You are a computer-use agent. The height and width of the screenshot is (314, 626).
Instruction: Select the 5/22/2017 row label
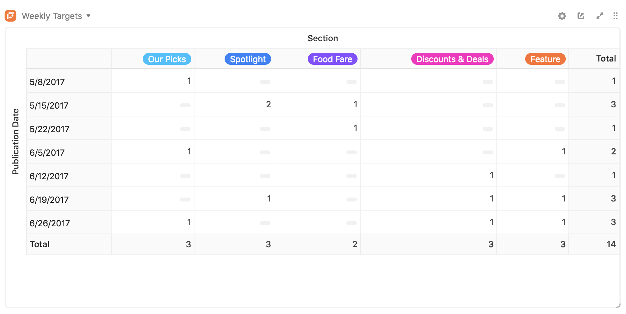pyautogui.click(x=49, y=129)
